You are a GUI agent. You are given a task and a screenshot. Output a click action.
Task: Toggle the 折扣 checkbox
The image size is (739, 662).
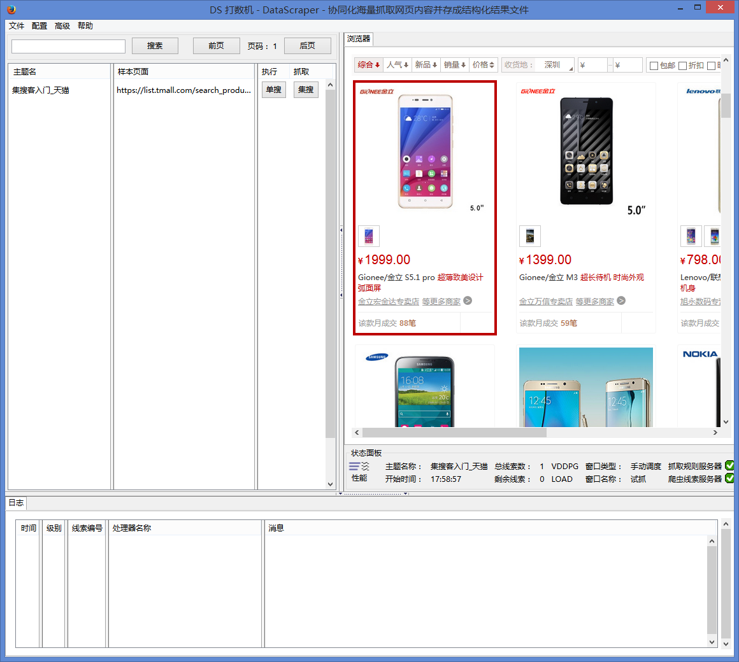tap(682, 66)
